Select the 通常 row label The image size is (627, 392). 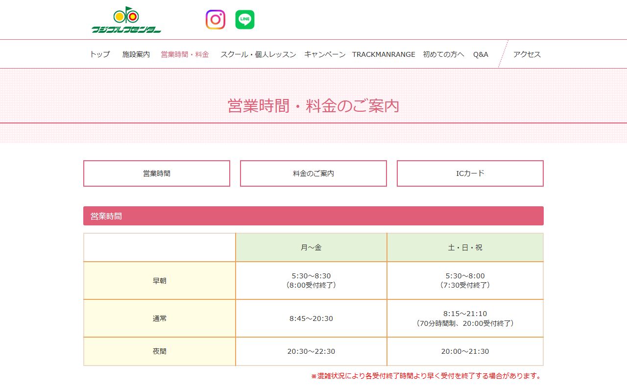160,318
